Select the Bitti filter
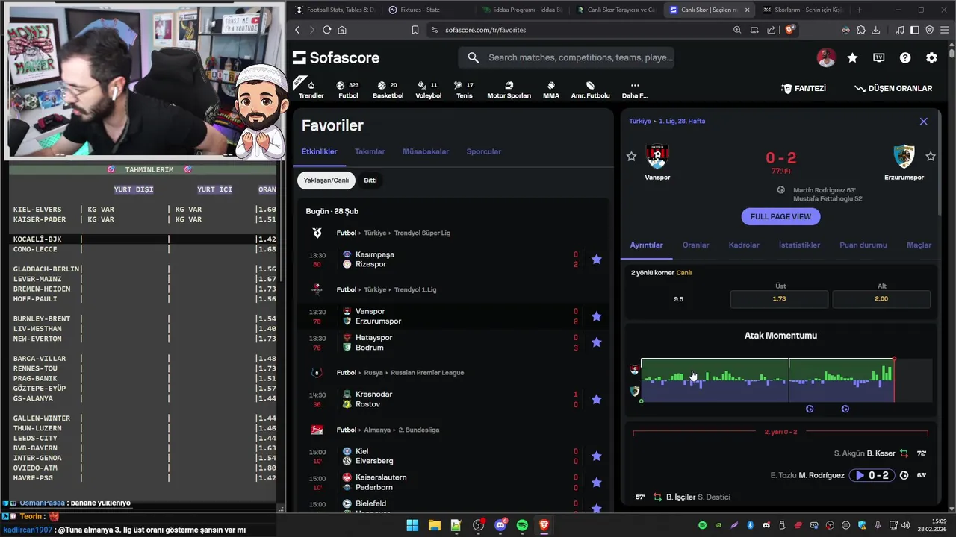The width and height of the screenshot is (956, 537). coord(370,180)
